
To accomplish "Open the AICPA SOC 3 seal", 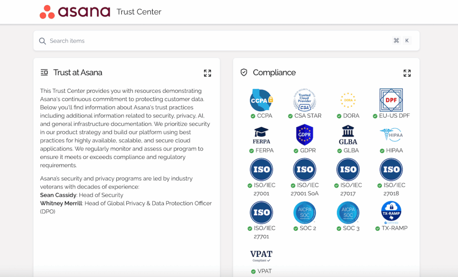I will 348,212.
